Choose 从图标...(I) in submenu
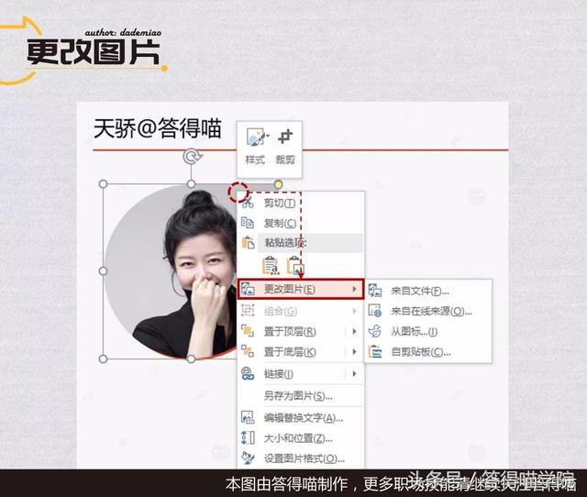 (x=414, y=332)
